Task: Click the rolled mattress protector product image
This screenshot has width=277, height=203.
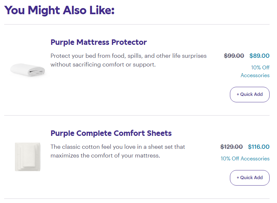Action: pyautogui.click(x=27, y=70)
